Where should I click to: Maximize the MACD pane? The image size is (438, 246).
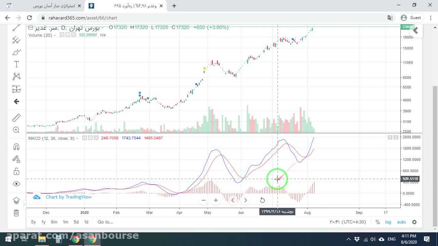(396, 137)
